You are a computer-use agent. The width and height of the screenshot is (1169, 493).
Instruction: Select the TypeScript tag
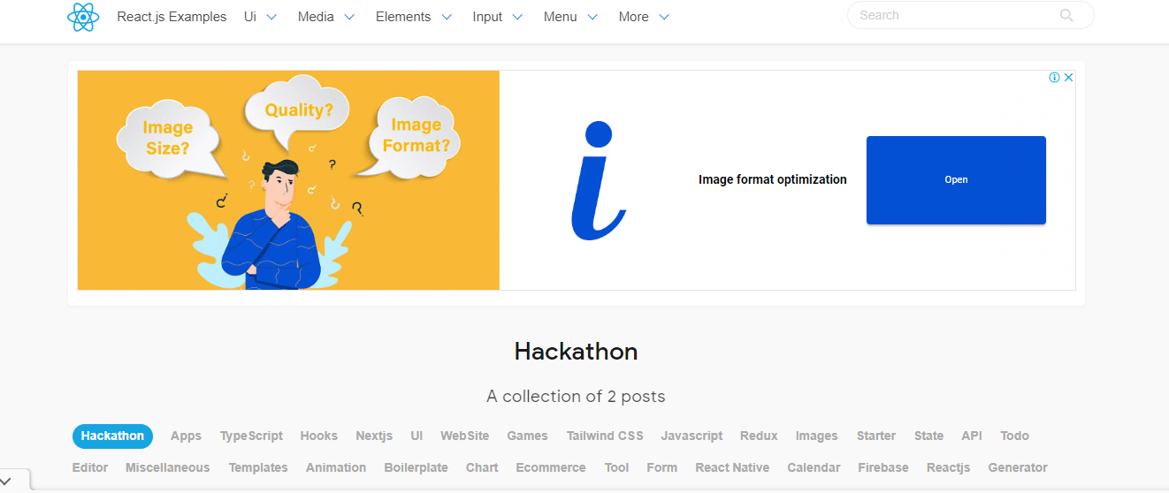coord(251,436)
